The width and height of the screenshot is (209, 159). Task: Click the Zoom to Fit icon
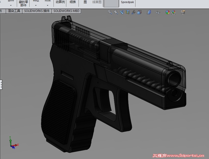click(110, 12)
